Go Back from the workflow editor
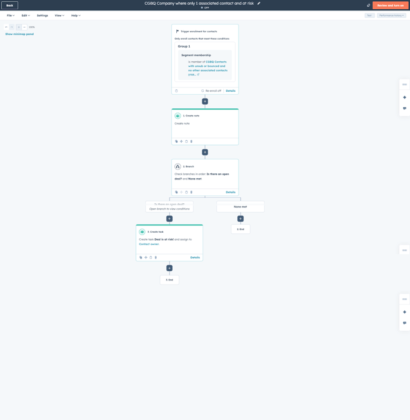 click(x=10, y=6)
